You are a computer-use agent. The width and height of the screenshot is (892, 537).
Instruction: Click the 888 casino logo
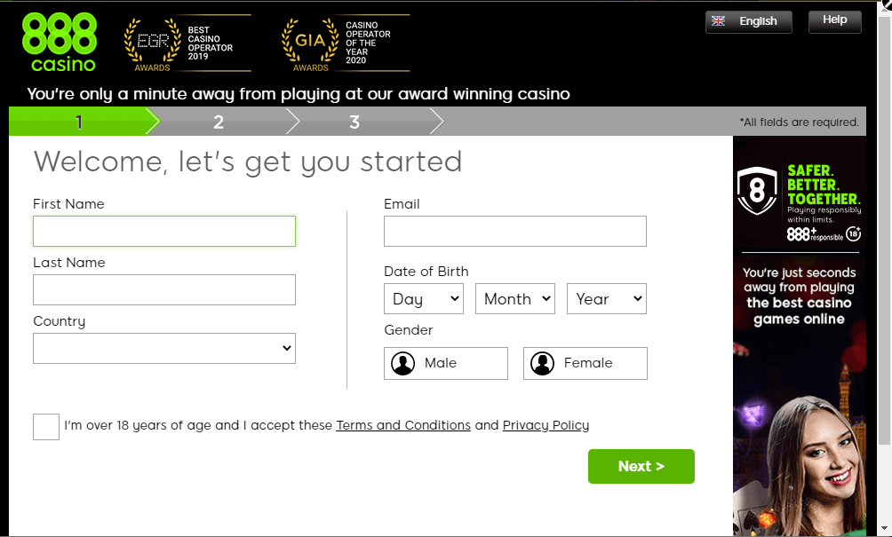[60, 43]
